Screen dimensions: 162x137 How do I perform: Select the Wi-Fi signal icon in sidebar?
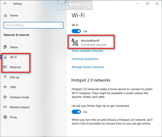pos(5,57)
